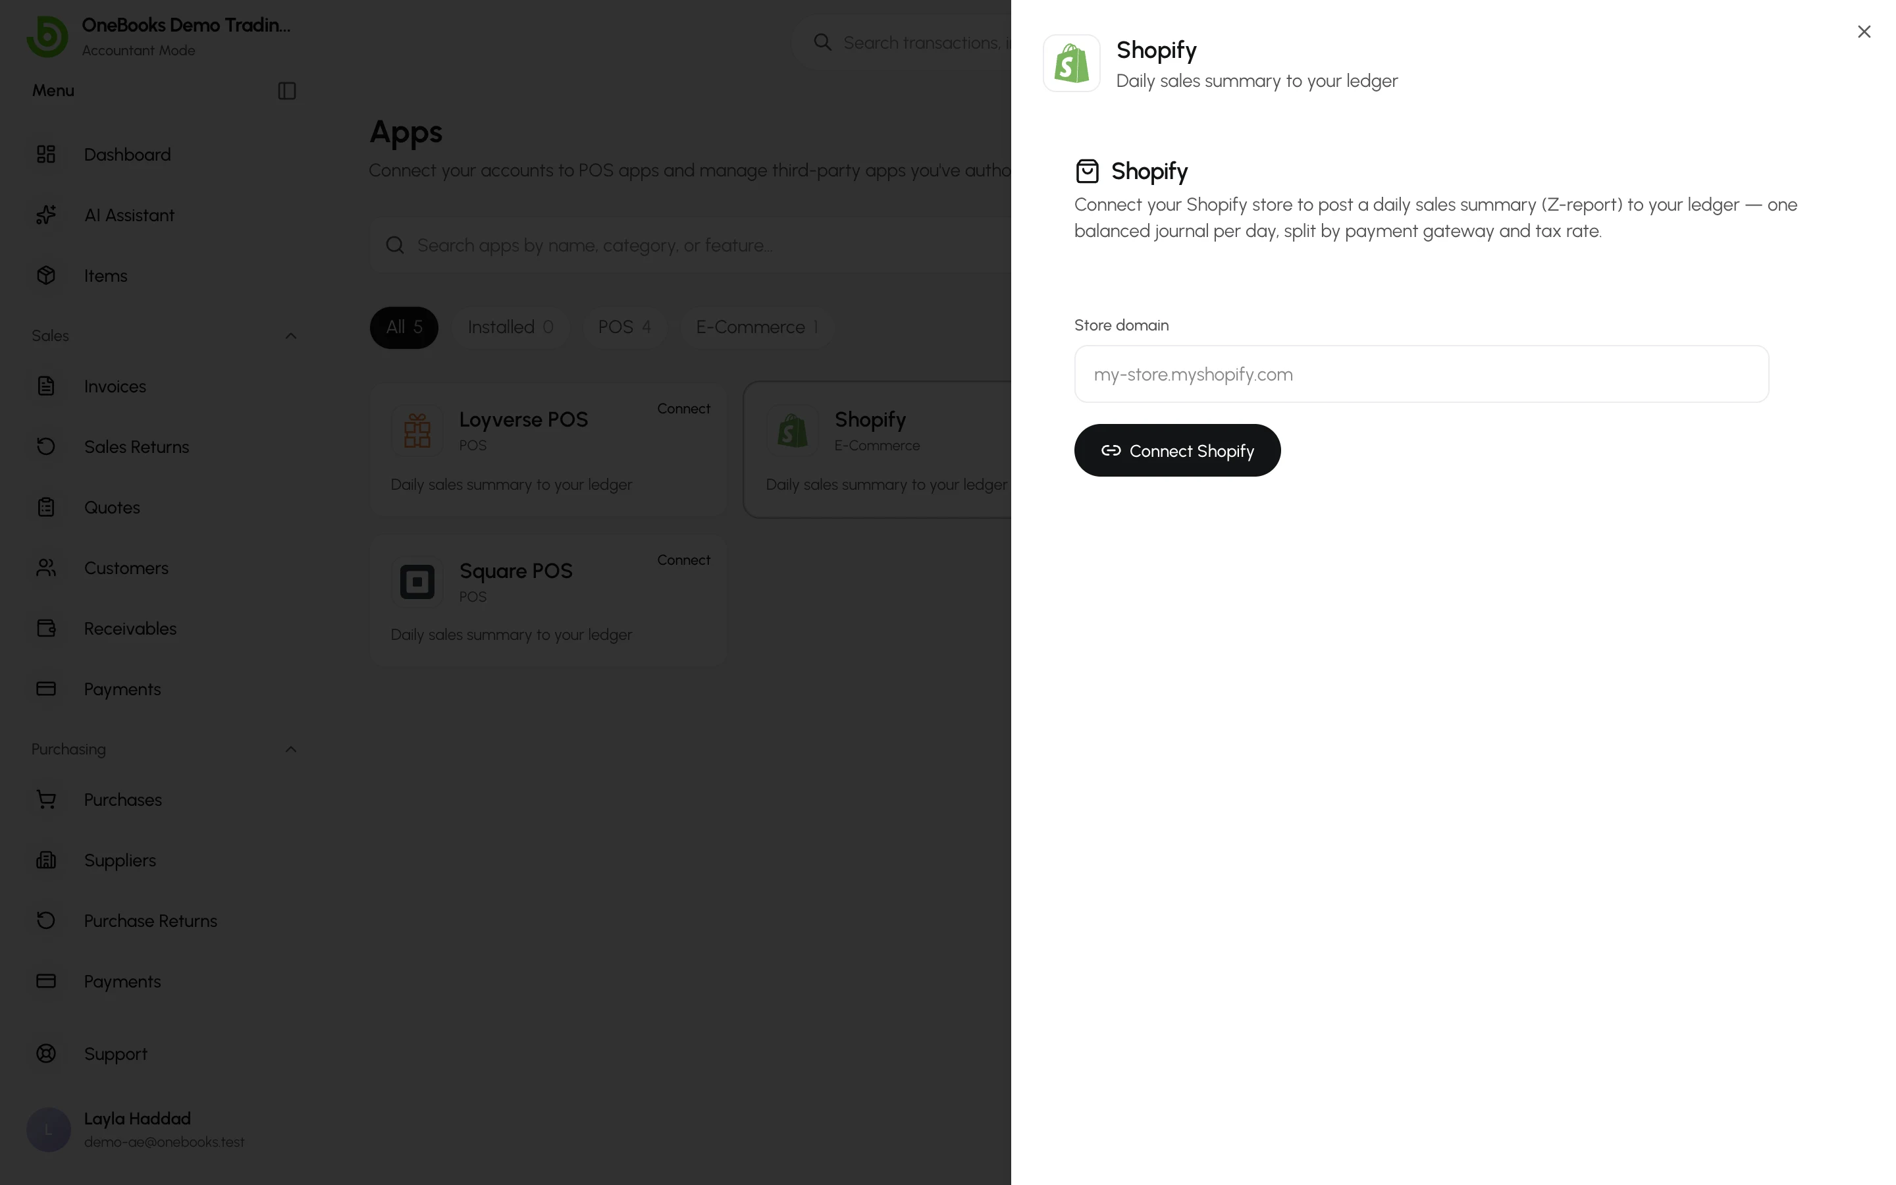Click the Accountant Mode label
Screen dimensions: 1896x1185
139,50
